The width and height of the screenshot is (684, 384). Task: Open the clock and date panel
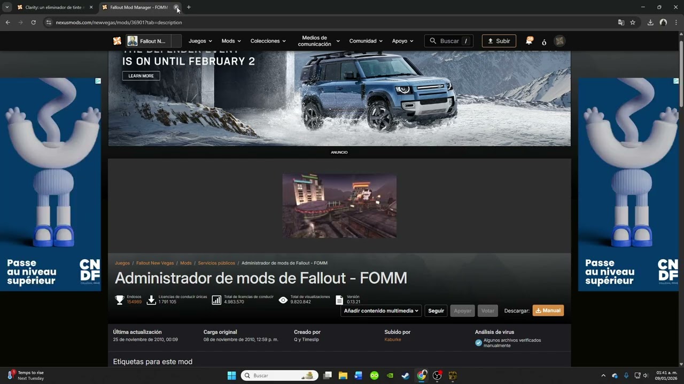667,375
